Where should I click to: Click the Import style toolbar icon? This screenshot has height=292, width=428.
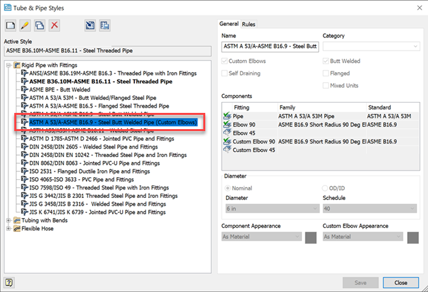(x=90, y=25)
